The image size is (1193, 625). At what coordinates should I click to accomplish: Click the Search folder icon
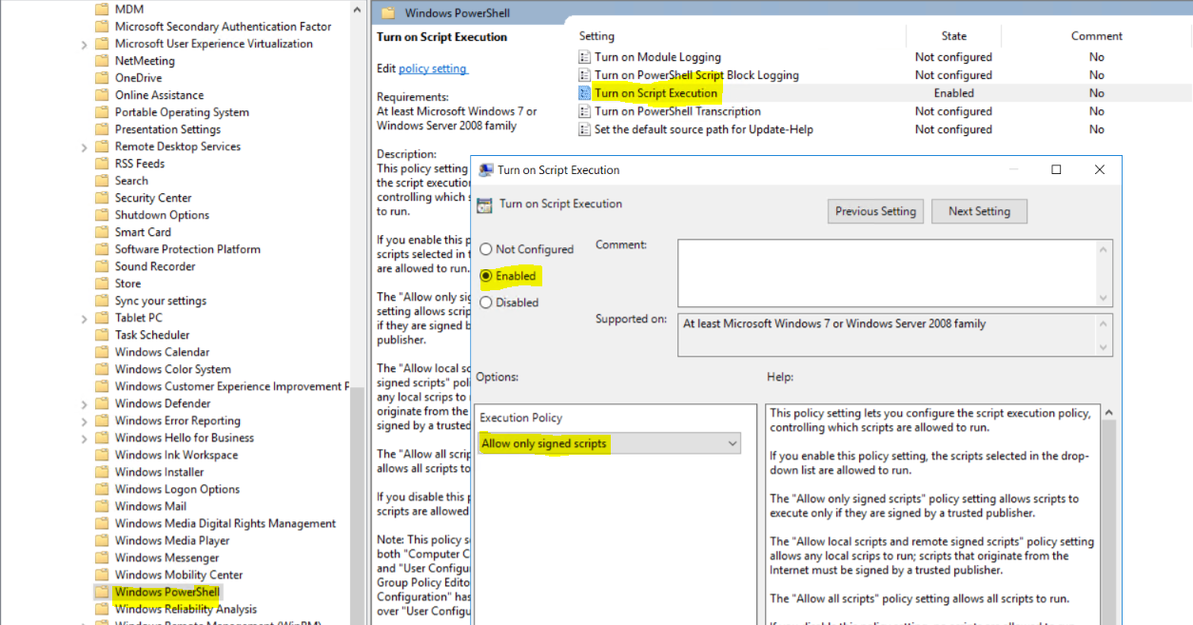coord(103,181)
